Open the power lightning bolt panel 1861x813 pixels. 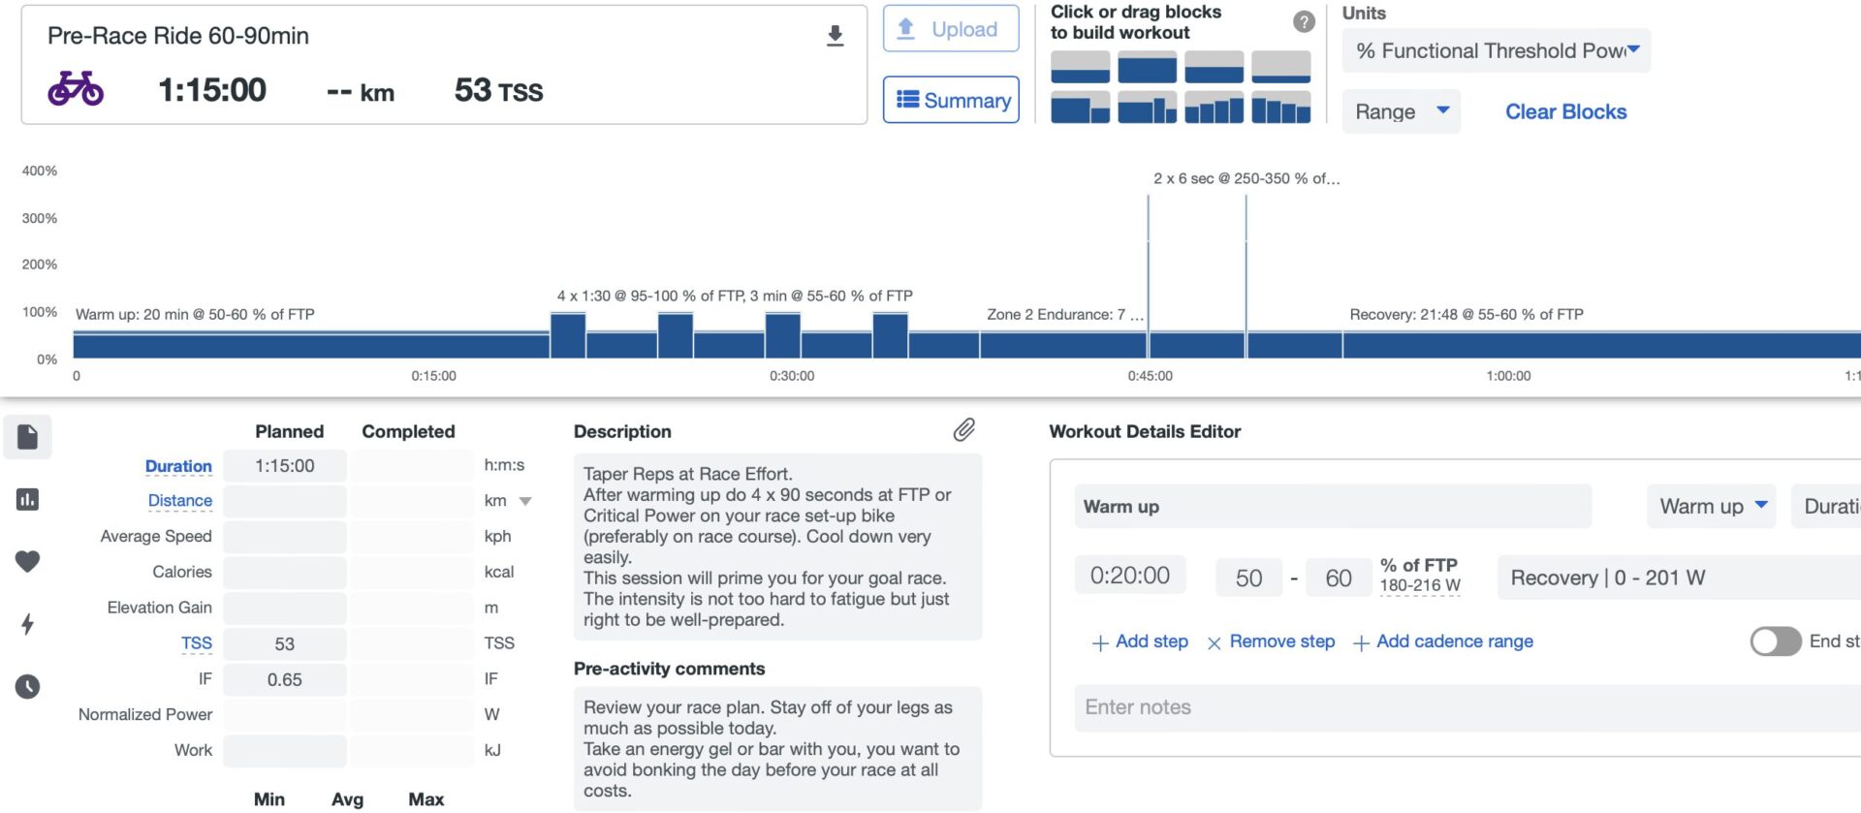[27, 624]
